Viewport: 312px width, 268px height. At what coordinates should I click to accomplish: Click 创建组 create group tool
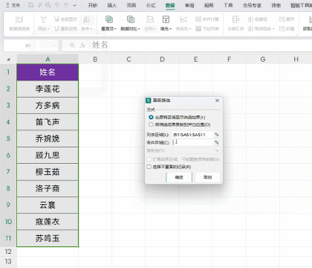(258, 19)
